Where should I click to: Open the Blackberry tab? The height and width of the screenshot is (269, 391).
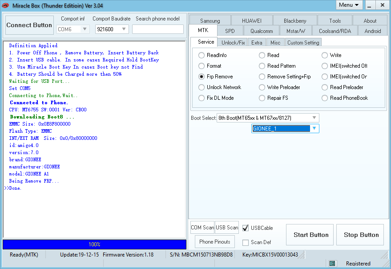(295, 21)
